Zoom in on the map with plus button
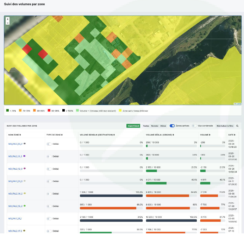244x234 pixels. tap(7, 19)
